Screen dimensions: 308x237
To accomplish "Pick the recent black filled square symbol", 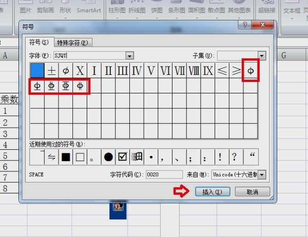I will tap(66, 157).
